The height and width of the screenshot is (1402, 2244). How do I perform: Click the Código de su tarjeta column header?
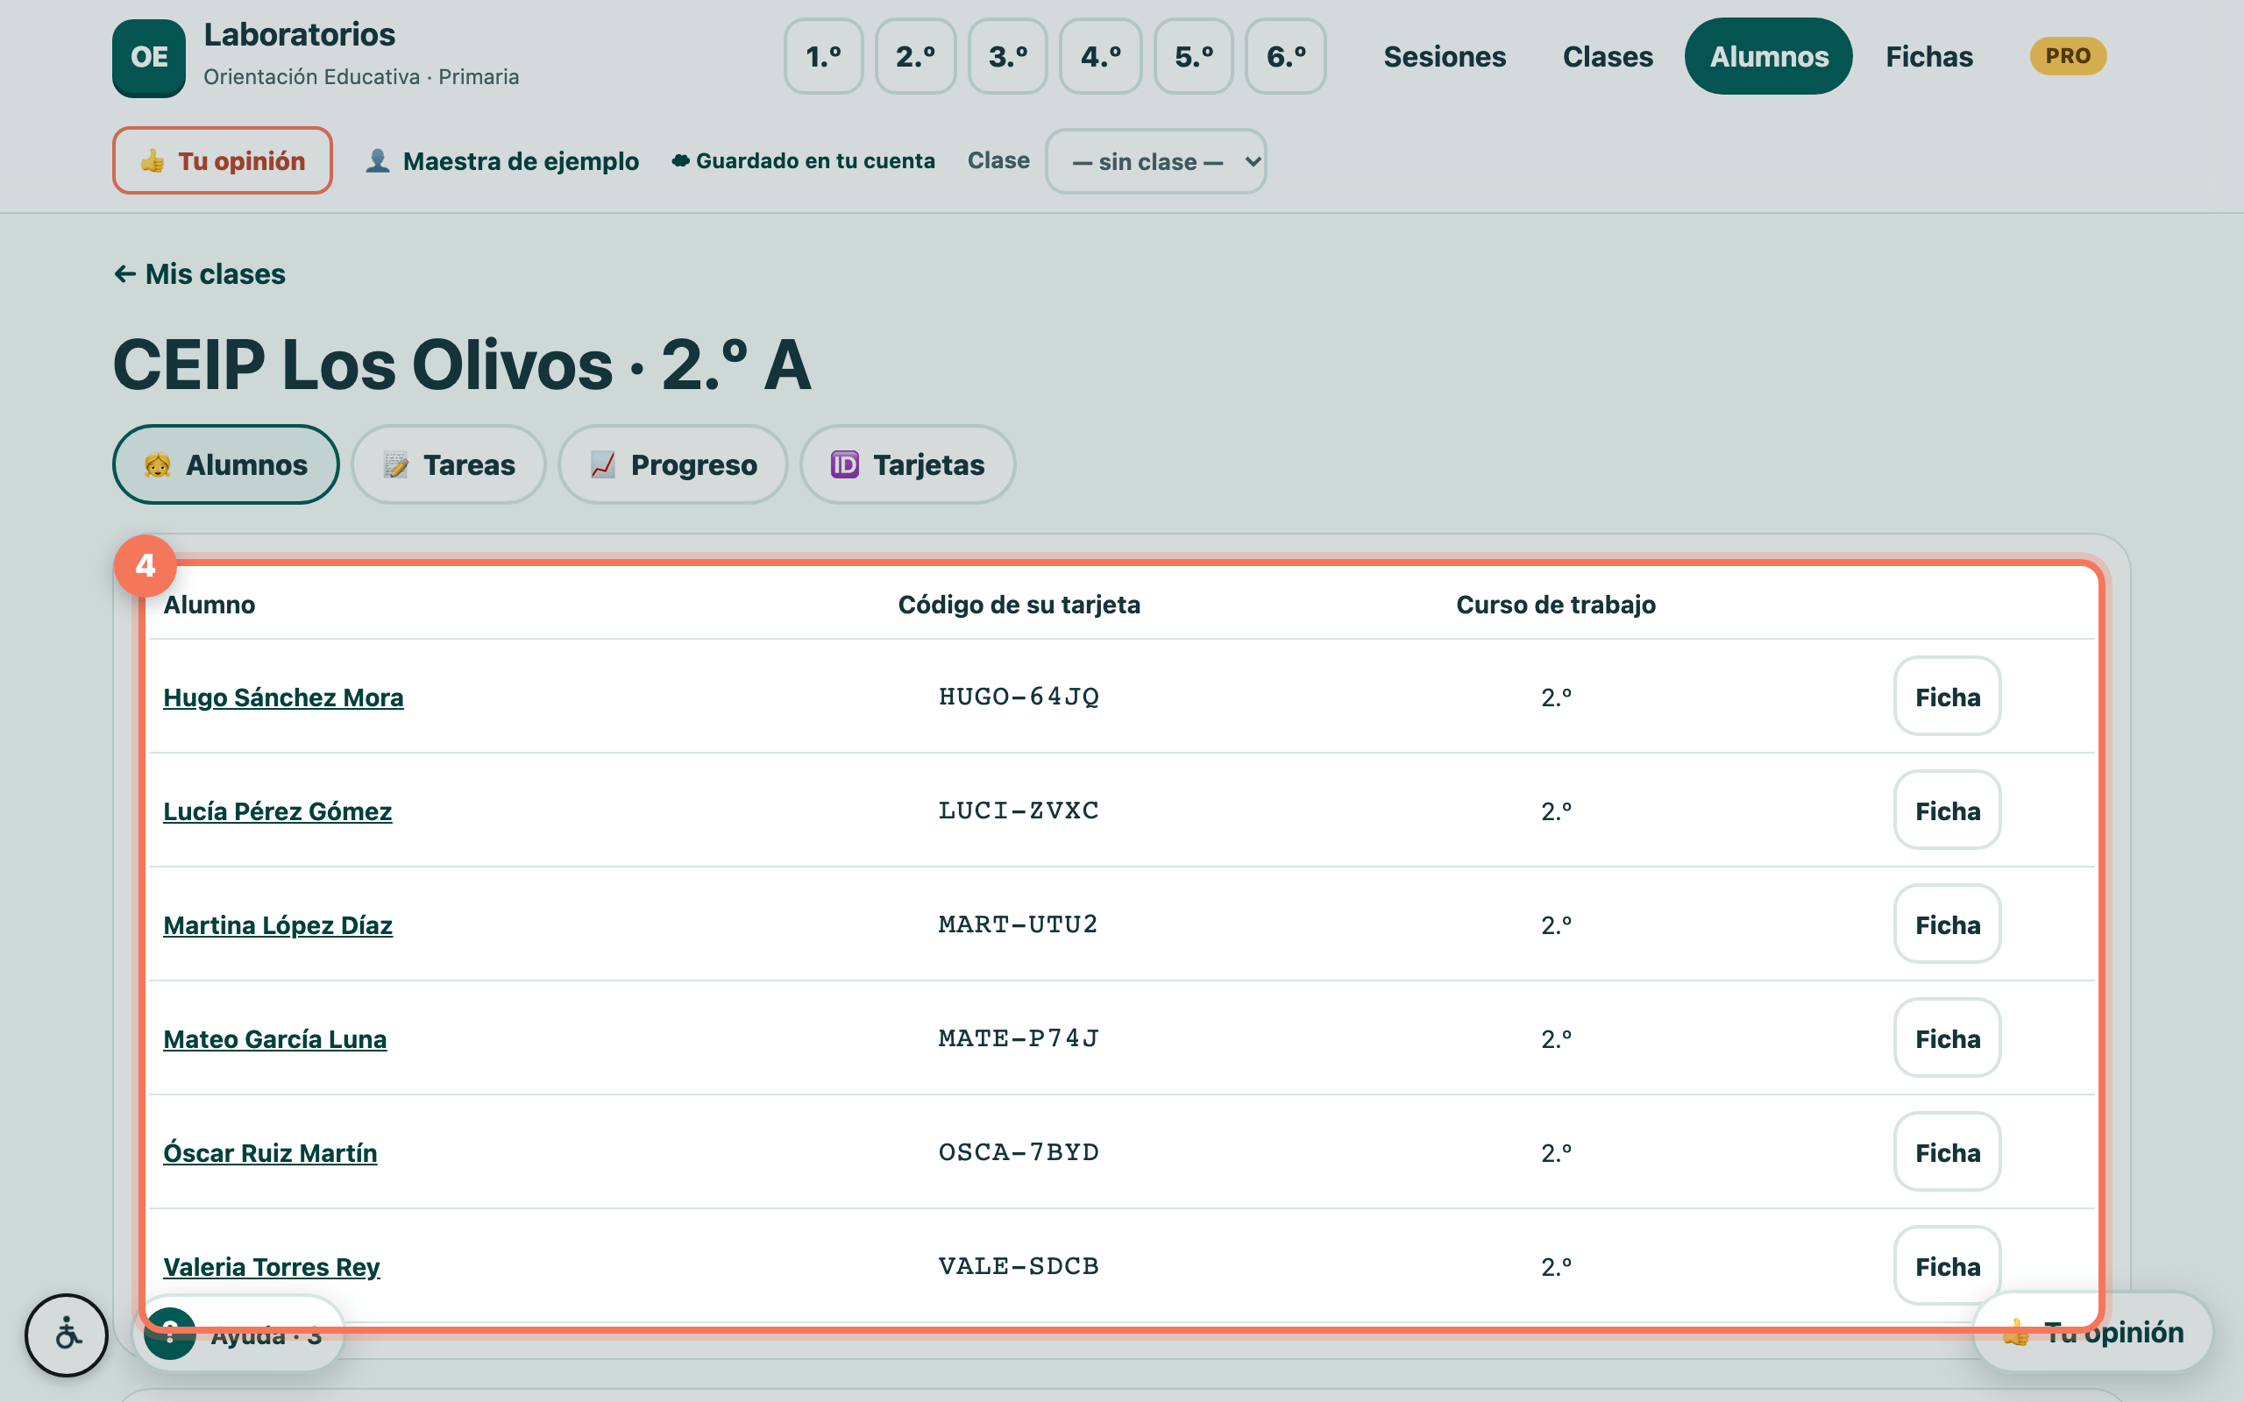point(1019,605)
